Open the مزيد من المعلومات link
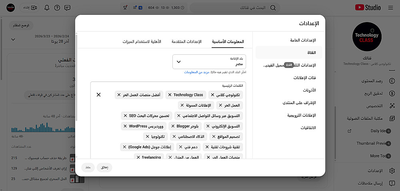Viewport: 400px width, 191px height. tap(196, 72)
